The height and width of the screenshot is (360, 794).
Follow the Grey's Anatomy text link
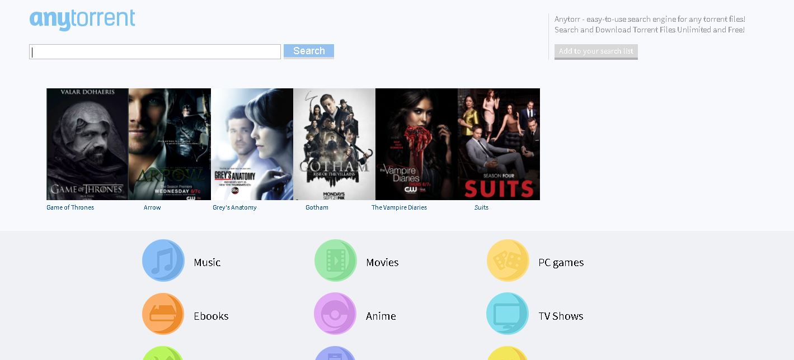(x=234, y=207)
